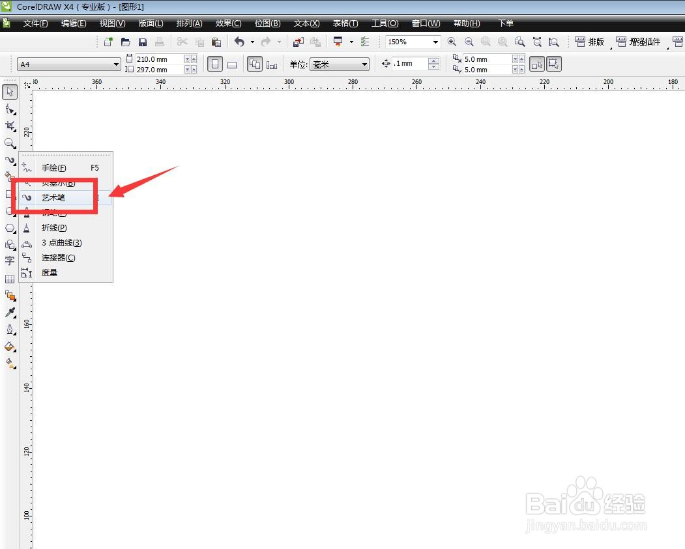
Task: Select the Table tool
Action: pyautogui.click(x=10, y=279)
